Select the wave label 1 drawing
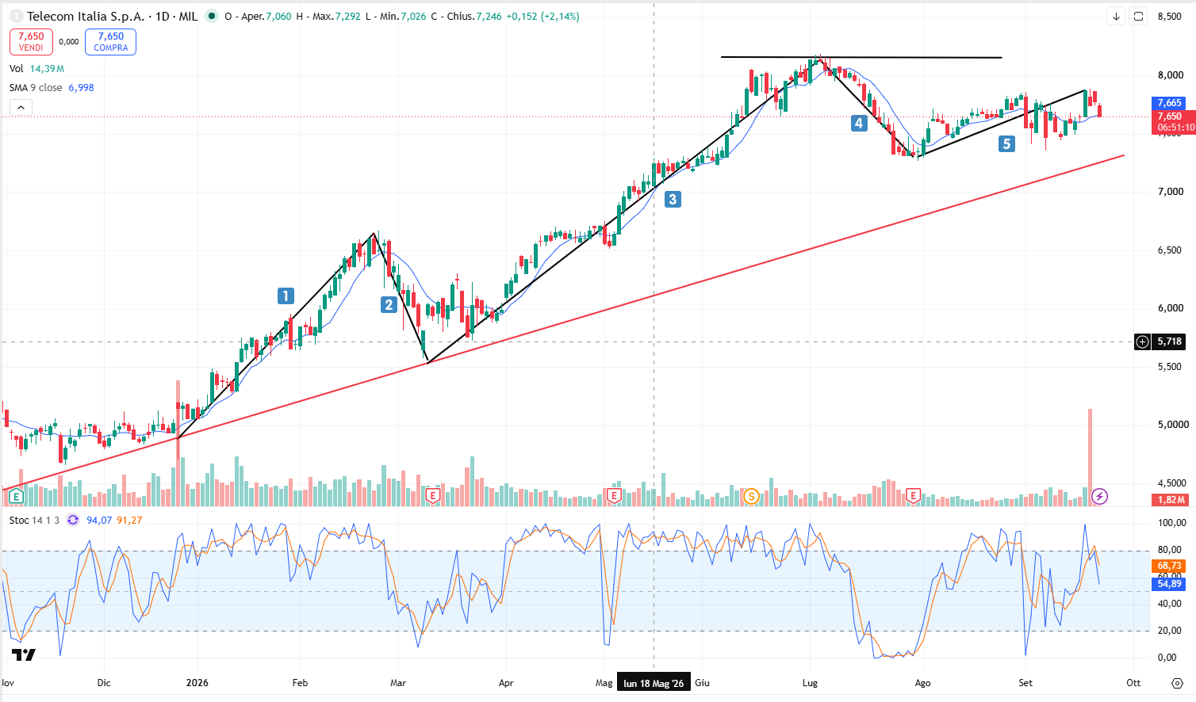Image resolution: width=1196 pixels, height=702 pixels. (286, 296)
